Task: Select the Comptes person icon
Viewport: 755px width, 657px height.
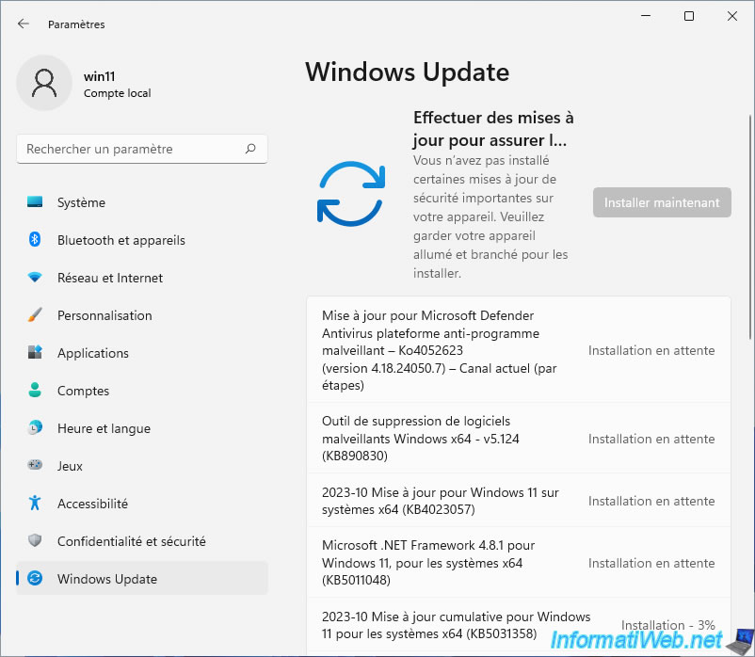Action: click(35, 390)
